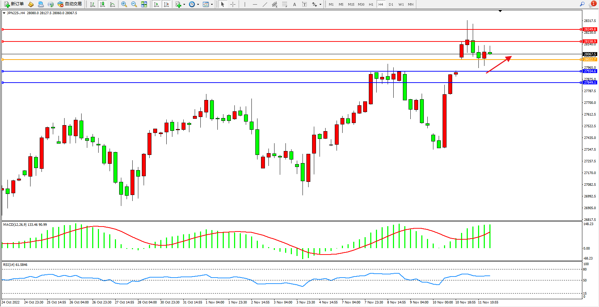Select the Fibonacci retracement tool
This screenshot has width=599, height=307.
click(284, 4)
